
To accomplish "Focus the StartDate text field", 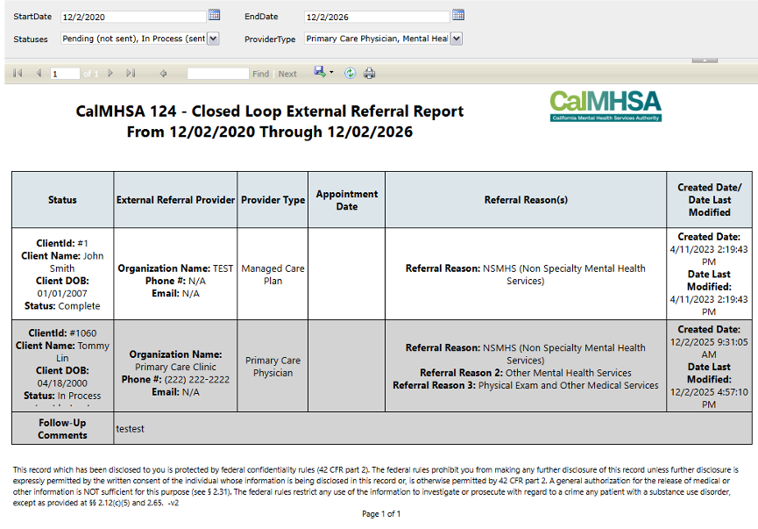I will pyautogui.click(x=133, y=17).
